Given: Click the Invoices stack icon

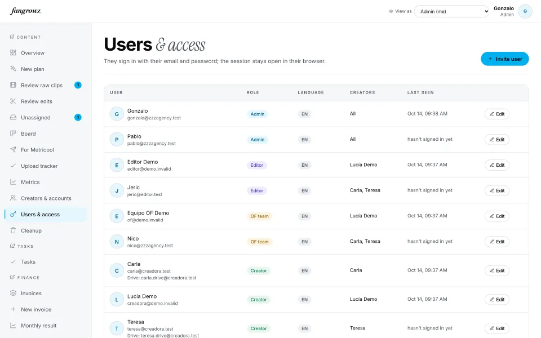Looking at the screenshot, I should coord(13,293).
